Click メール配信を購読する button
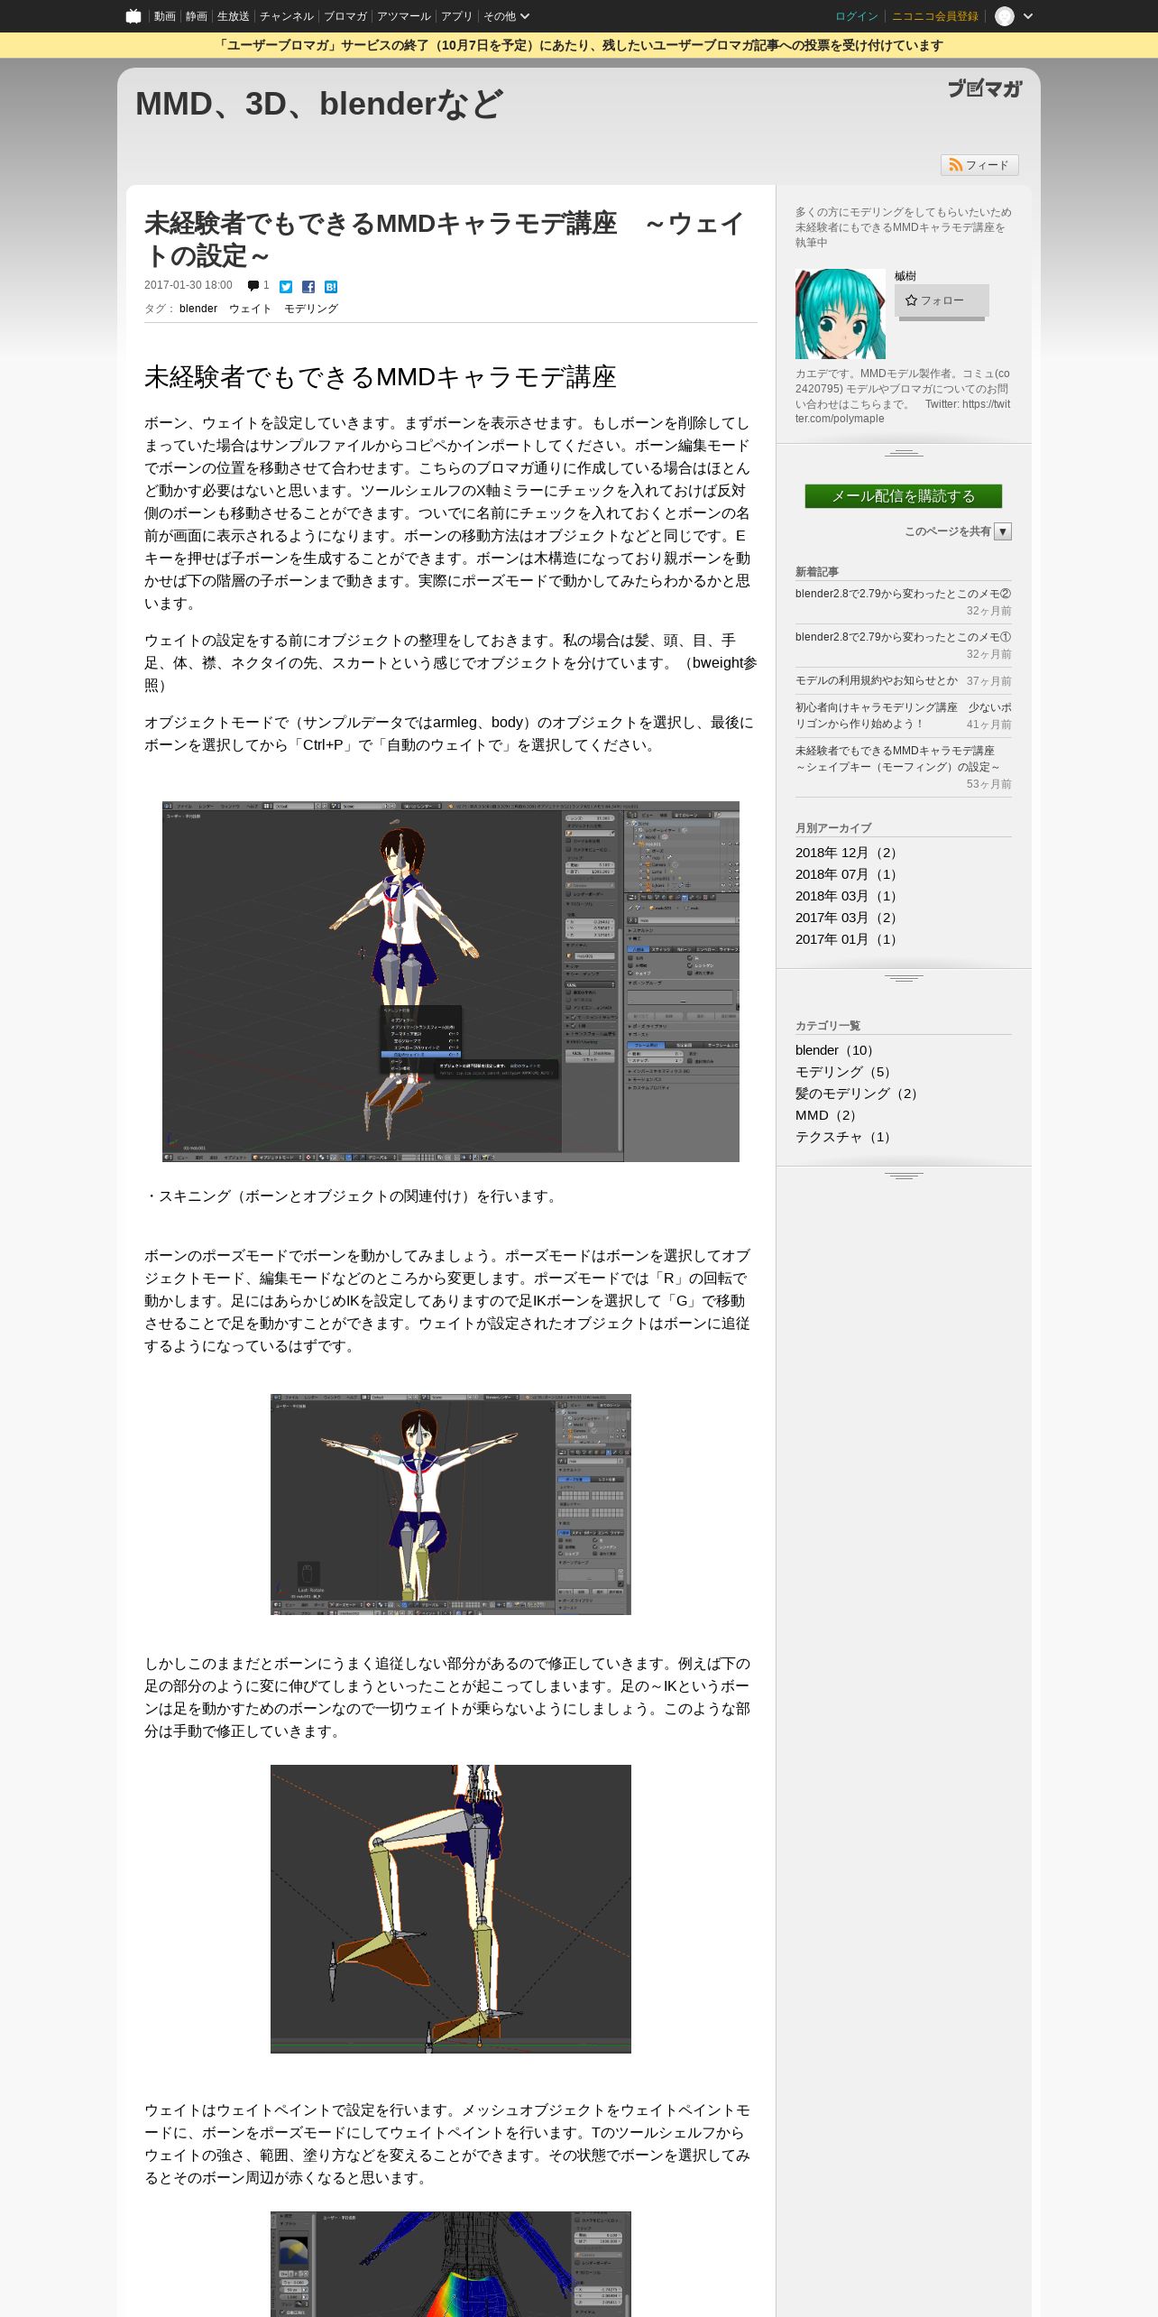 click(x=904, y=496)
